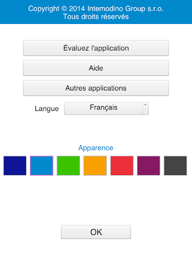Click the s.r.o. text in the banner
192x256 pixels.
pos(155,9)
